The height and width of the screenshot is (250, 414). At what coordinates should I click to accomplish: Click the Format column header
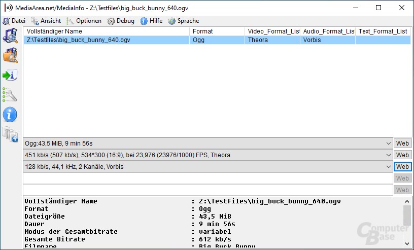(217, 31)
